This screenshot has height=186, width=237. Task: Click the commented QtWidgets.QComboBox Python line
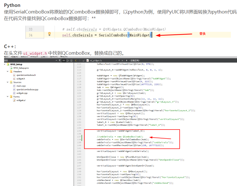(x=114, y=29)
